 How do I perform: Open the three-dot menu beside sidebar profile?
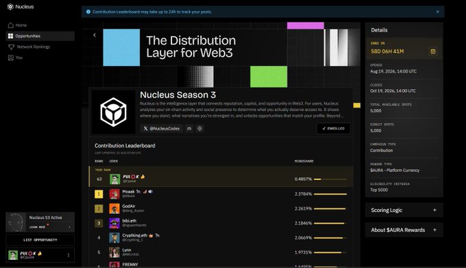point(69,255)
